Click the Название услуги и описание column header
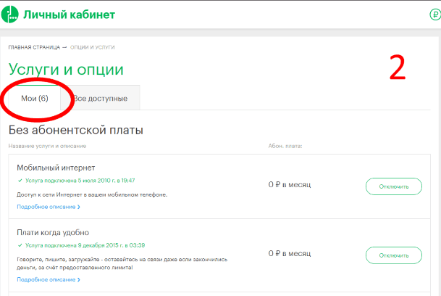This screenshot has width=441, height=296. [x=47, y=146]
